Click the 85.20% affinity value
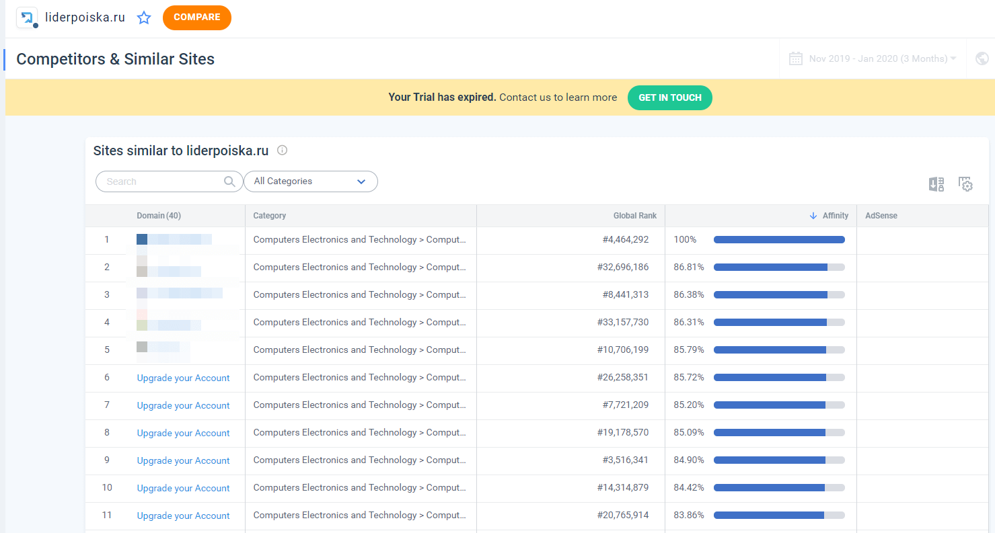The width and height of the screenshot is (995, 533). (x=689, y=405)
